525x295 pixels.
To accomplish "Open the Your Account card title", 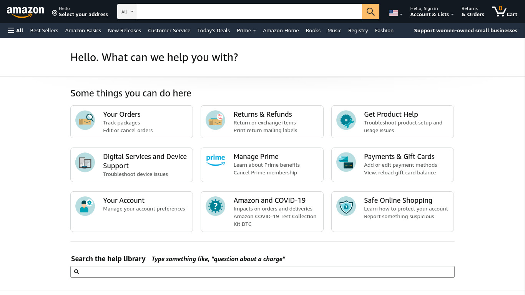I will pyautogui.click(x=124, y=200).
